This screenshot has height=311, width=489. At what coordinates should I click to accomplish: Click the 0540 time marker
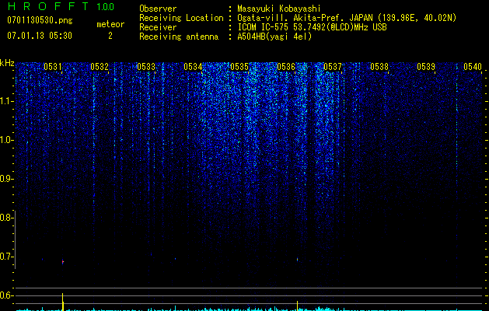[x=473, y=67]
